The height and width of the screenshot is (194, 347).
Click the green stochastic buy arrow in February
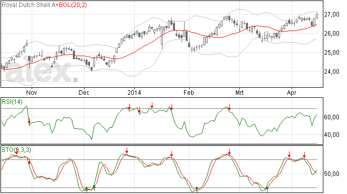[197, 189]
